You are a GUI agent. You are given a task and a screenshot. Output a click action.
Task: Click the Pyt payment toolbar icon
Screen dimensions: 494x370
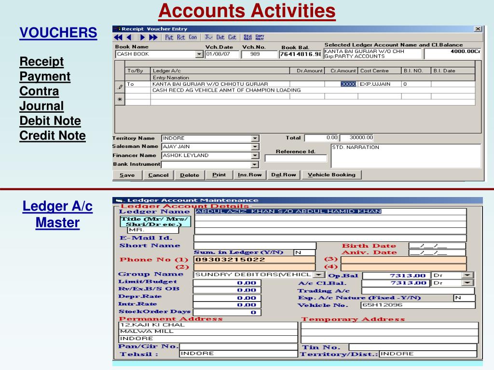click(169, 38)
